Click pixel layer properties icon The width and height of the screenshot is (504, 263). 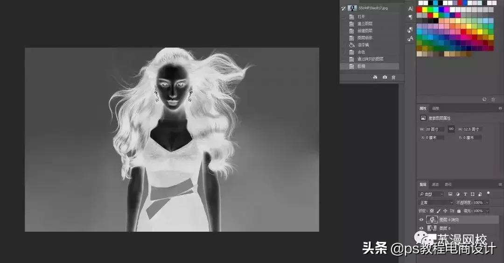point(423,118)
